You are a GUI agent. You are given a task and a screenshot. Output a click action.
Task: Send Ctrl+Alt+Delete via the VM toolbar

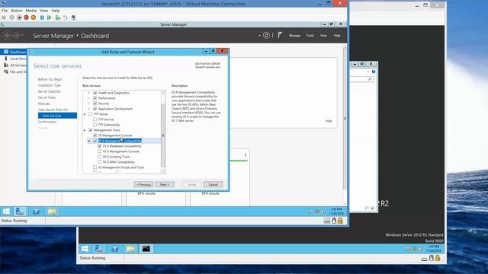[4, 18]
